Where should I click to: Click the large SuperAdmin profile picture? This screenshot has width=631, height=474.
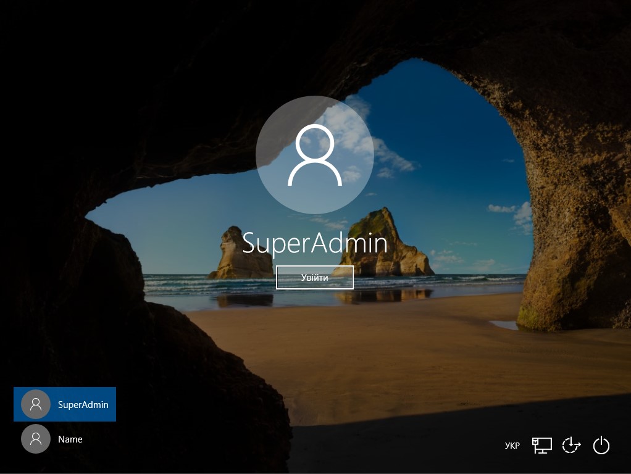[315, 155]
